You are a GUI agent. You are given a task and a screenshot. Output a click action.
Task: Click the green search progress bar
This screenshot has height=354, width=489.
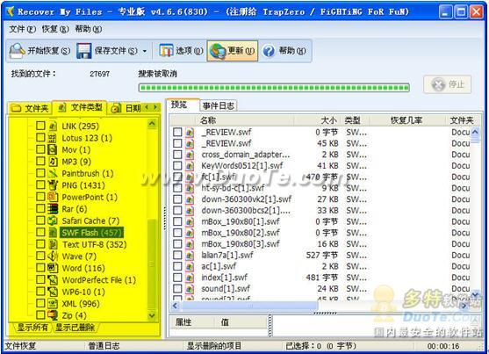click(x=274, y=88)
